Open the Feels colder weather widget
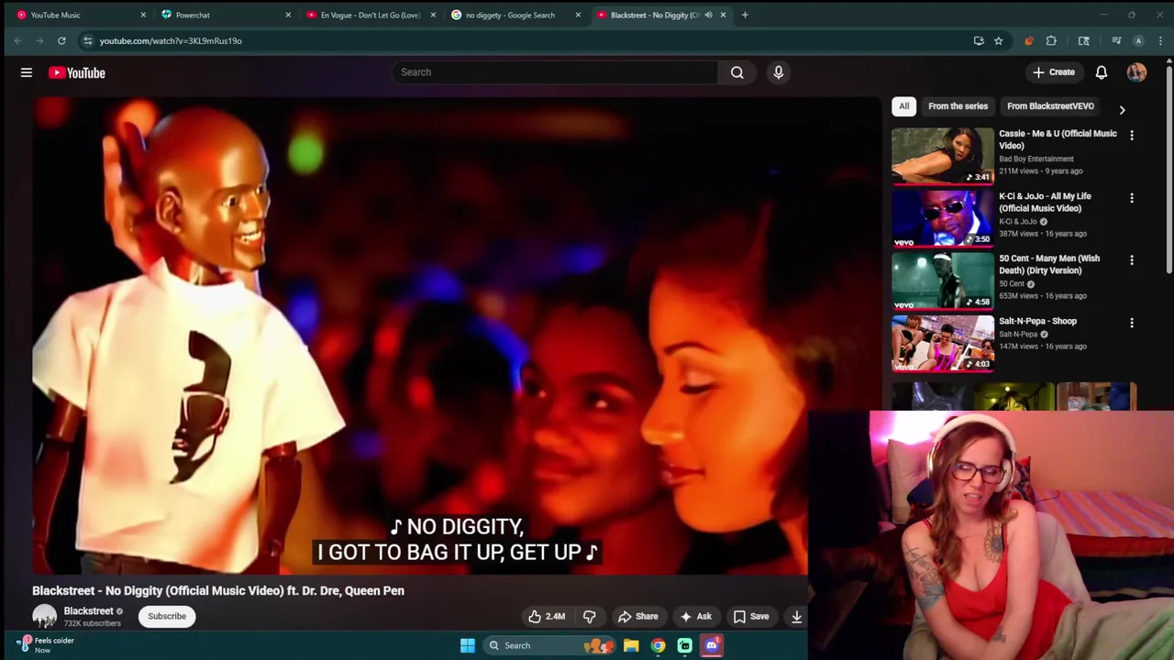 [x=46, y=645]
